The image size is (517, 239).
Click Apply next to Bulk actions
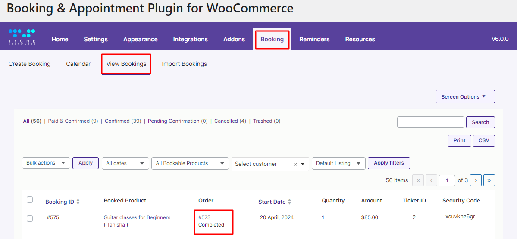(86, 163)
